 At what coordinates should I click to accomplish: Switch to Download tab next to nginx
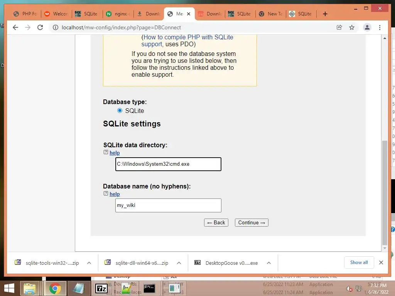point(149,14)
